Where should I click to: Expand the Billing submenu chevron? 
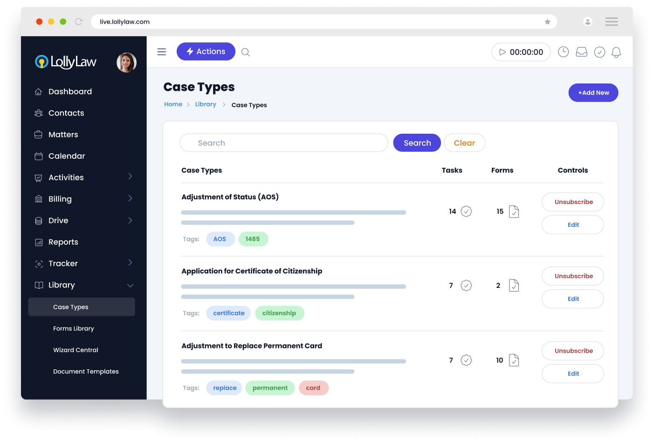(x=130, y=198)
